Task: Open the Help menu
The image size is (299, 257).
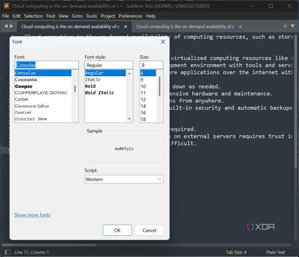Action: (151, 16)
